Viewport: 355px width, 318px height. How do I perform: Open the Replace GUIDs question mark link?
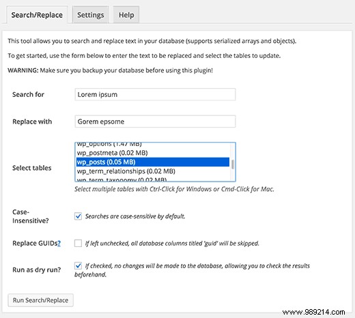59,244
